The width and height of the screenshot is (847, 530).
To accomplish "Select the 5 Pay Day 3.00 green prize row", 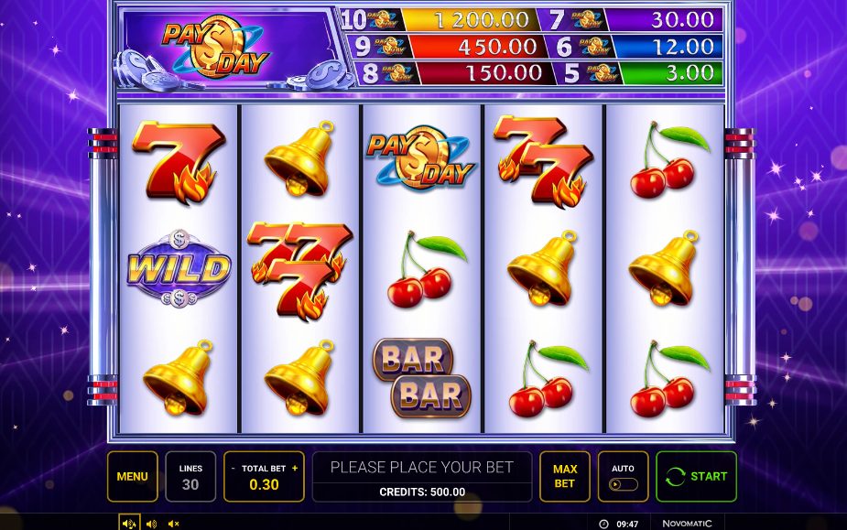I will (641, 73).
